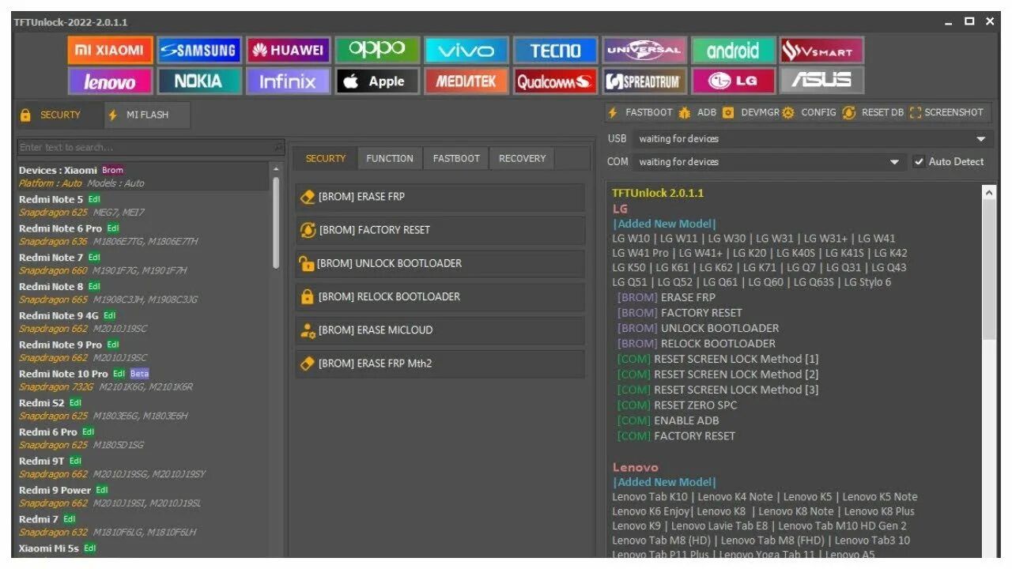Viewport: 1012px width, 569px height.
Task: Select Redmi Note 8 device
Action: pyautogui.click(x=144, y=292)
